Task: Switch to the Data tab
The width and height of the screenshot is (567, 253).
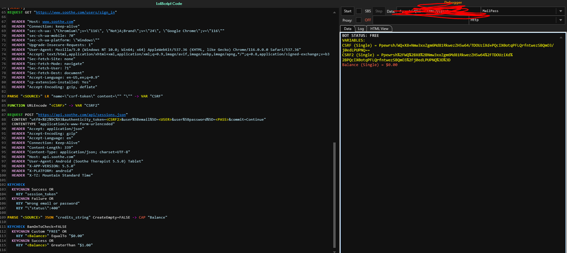Action: pos(348,29)
